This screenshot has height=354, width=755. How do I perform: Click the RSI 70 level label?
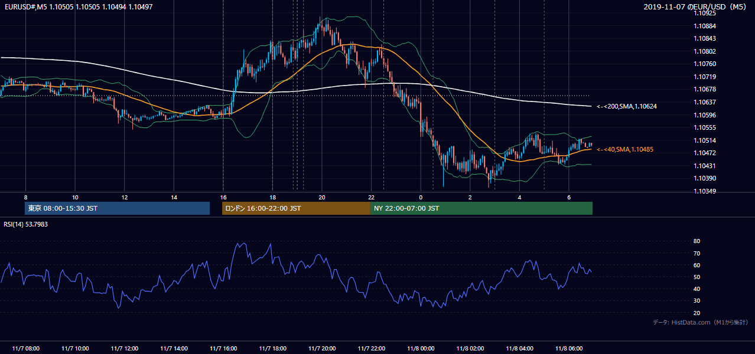coord(697,253)
